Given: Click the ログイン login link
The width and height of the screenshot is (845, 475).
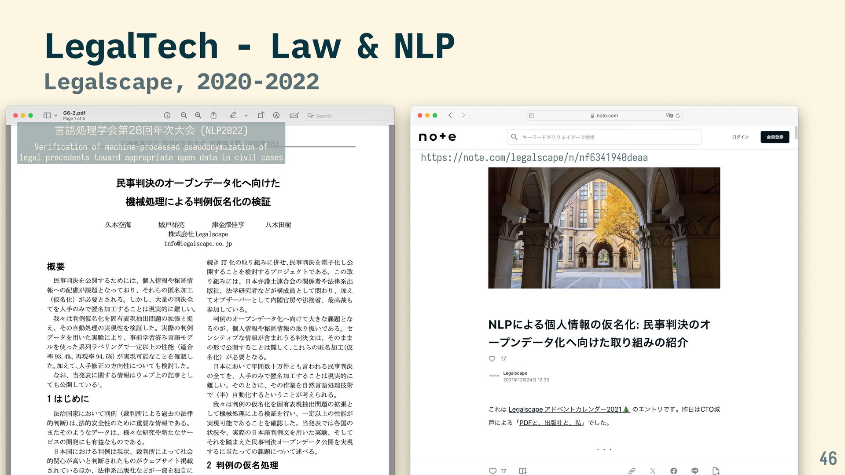Looking at the screenshot, I should coord(740,137).
